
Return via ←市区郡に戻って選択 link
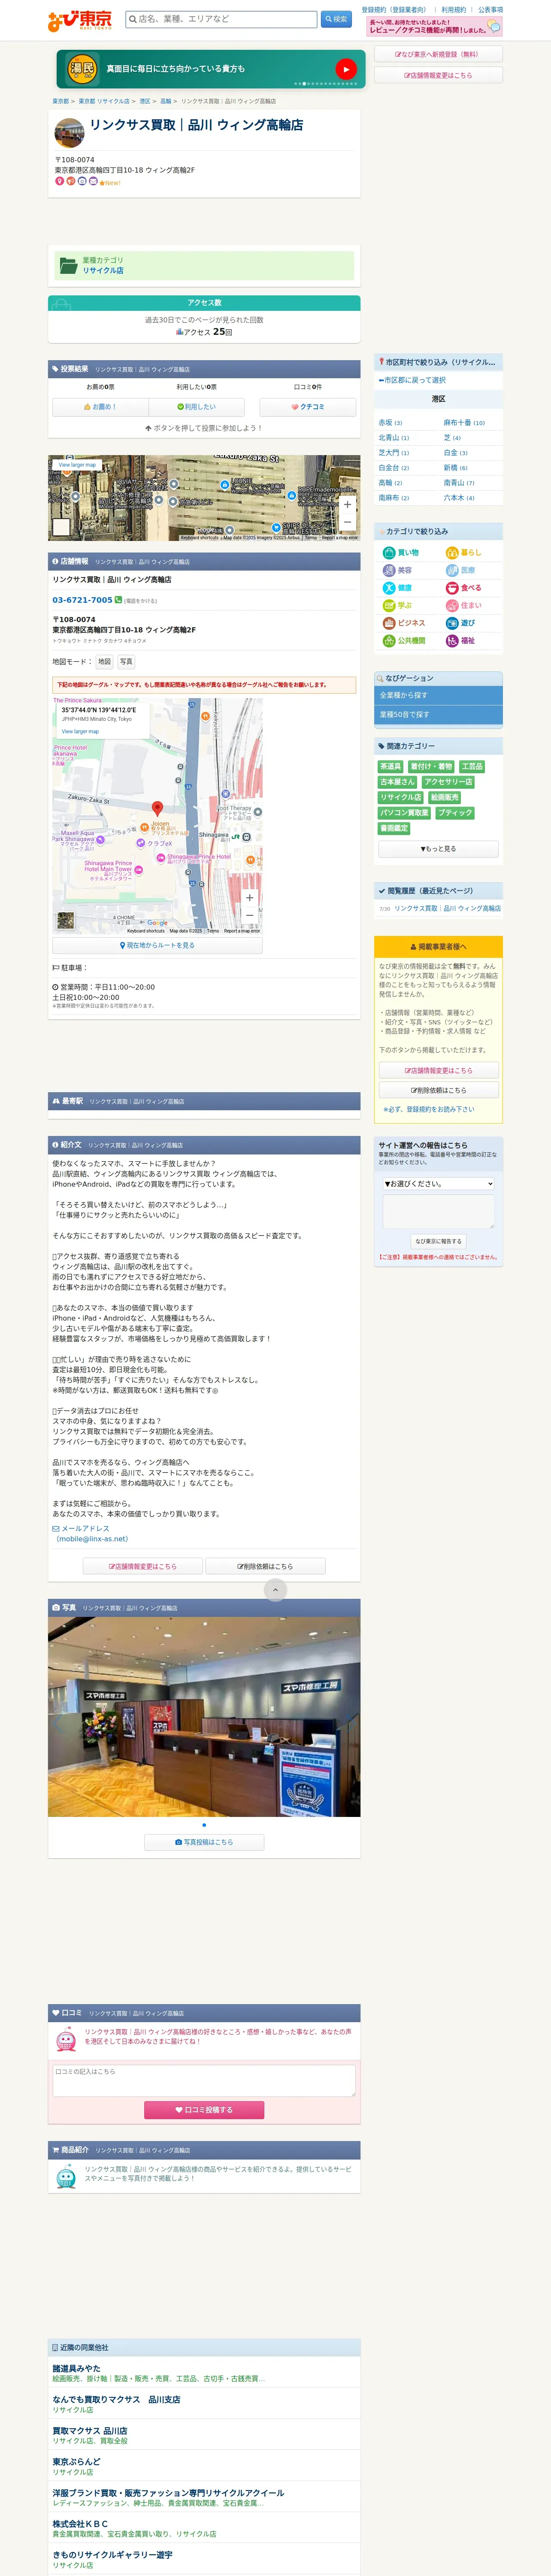point(412,380)
